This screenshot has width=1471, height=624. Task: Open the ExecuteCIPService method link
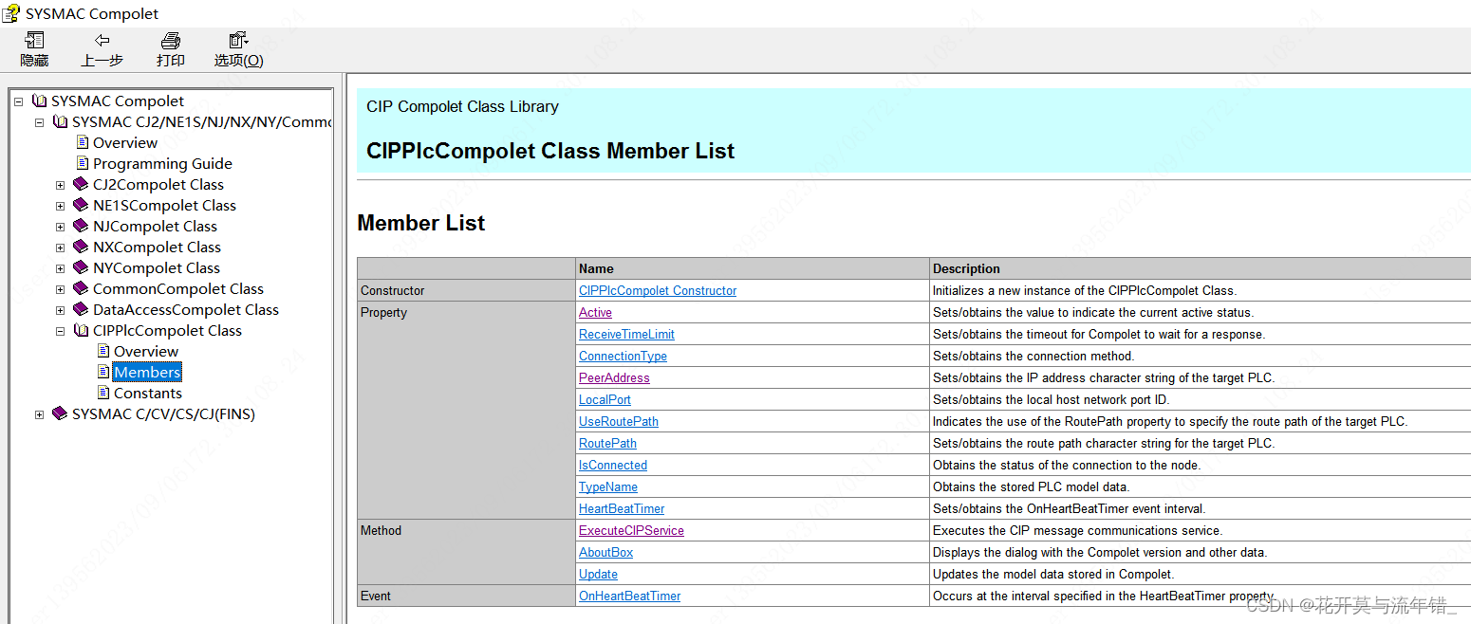(x=631, y=530)
